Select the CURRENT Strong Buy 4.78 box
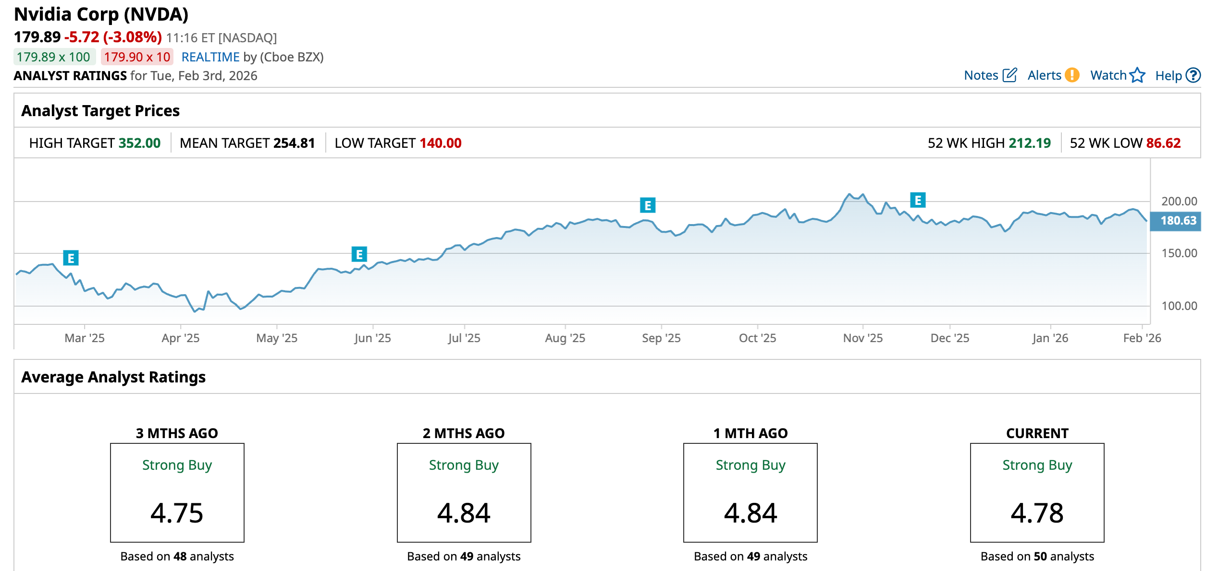This screenshot has width=1206, height=571. click(x=1037, y=492)
